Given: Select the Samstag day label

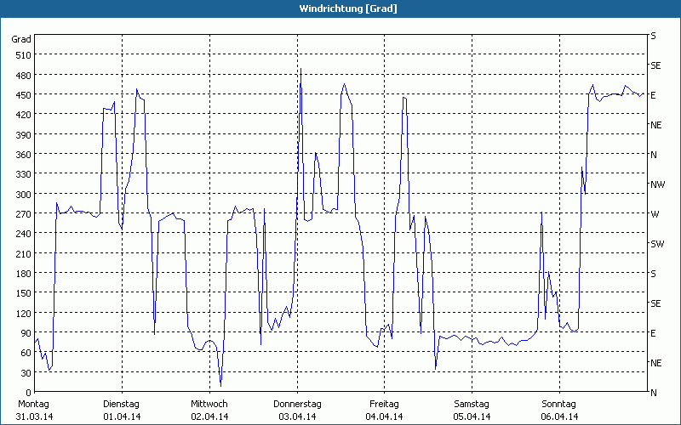Looking at the screenshot, I should 472,403.
